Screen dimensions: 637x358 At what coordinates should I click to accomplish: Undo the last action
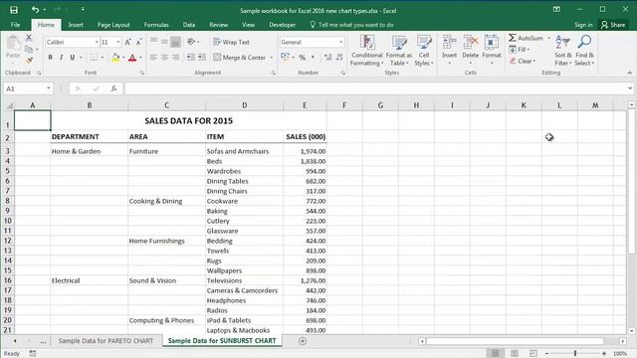click(35, 10)
